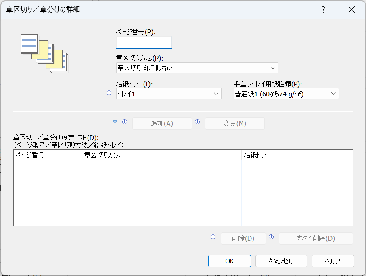Open the 手差しトレイ用紙種類 dropdown

tap(286, 94)
